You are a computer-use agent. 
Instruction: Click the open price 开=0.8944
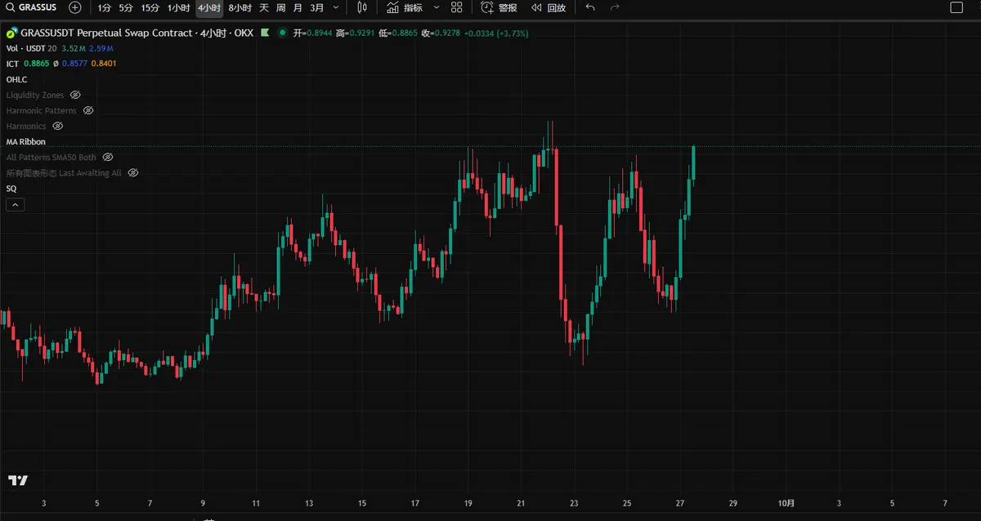313,33
